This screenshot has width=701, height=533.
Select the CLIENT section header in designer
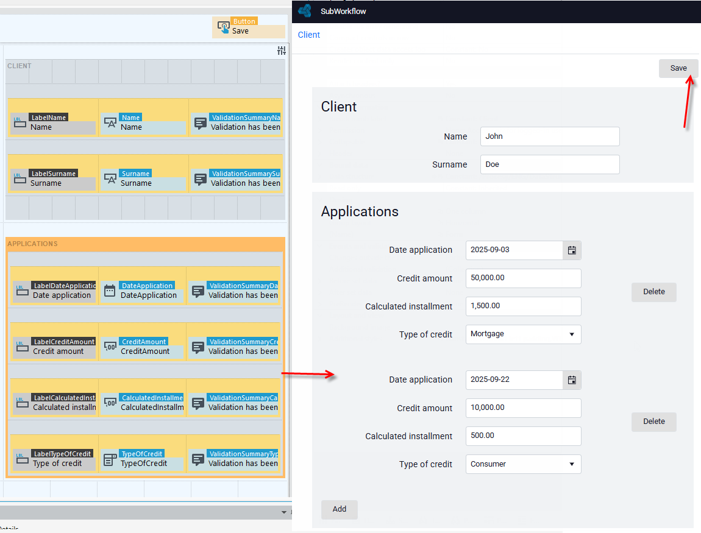pos(20,66)
